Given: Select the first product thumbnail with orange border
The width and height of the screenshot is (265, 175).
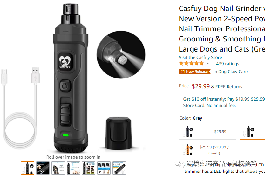Looking at the screenshot, I should (28, 168).
